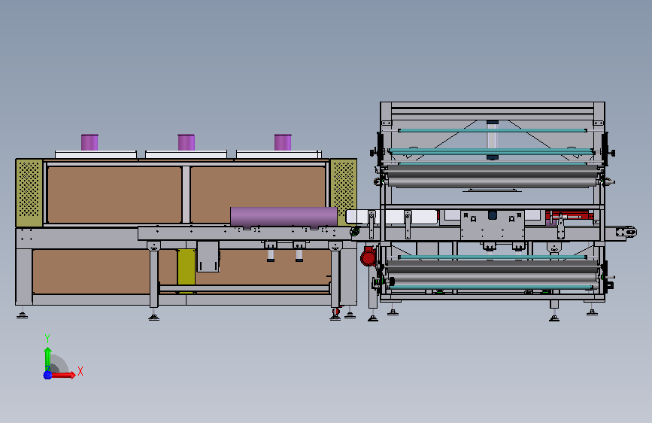Viewport: 652px width, 423px height.
Task: Select the gray control box under oven conveyor
Action: tap(208, 257)
